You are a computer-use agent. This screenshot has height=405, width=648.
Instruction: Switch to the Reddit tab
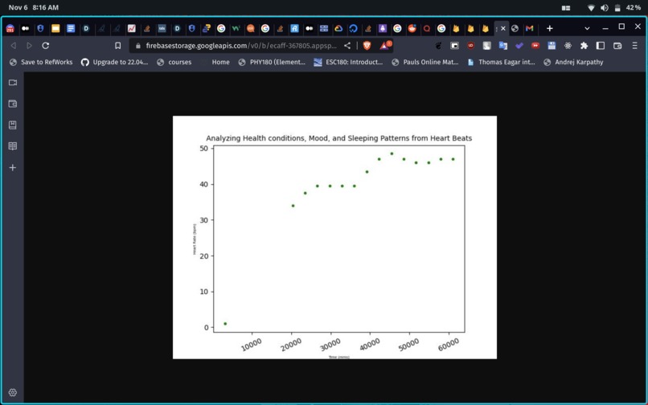412,28
